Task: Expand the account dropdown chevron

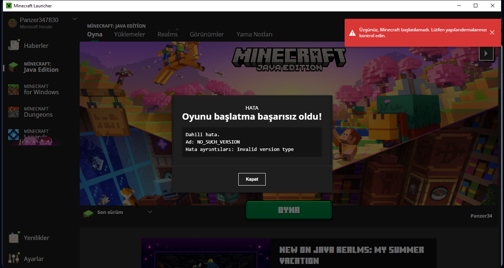Action: (75, 19)
